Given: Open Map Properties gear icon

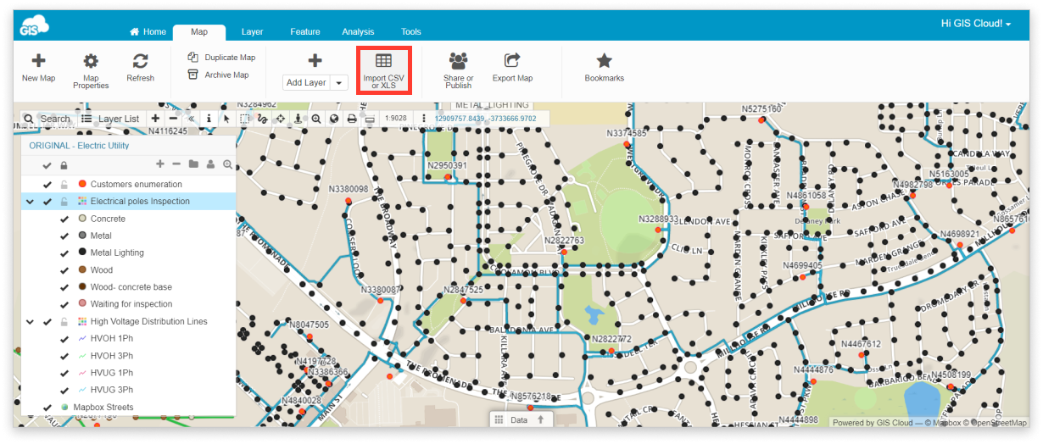Looking at the screenshot, I should (x=91, y=61).
